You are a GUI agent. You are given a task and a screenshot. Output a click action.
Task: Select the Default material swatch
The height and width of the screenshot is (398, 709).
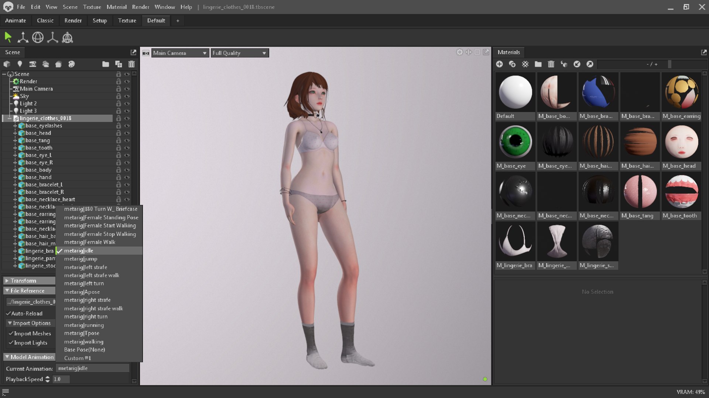coord(515,96)
